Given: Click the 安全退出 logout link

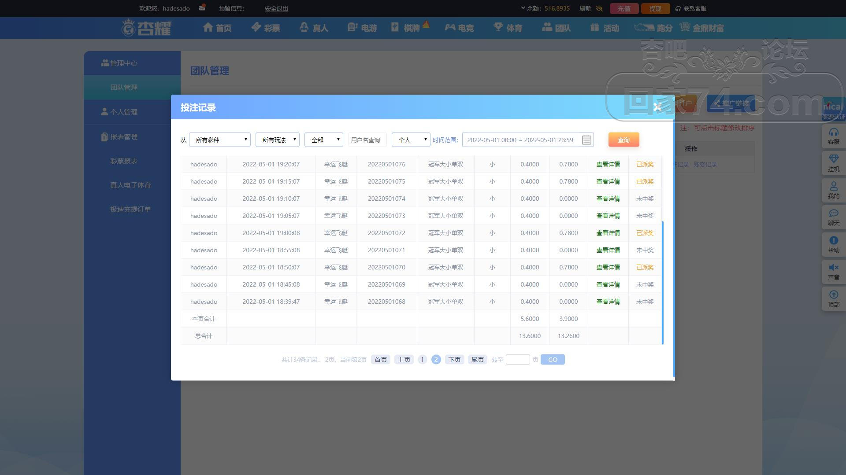Looking at the screenshot, I should pyautogui.click(x=276, y=8).
